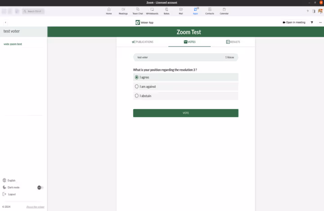Viewport: 324px width, 211px height.
Task: Close the Zoom window
Action: point(321,3)
